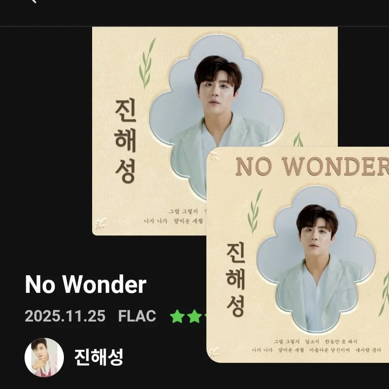
Task: Click the 너가 너가 track text on background cover
Action: coord(156,221)
